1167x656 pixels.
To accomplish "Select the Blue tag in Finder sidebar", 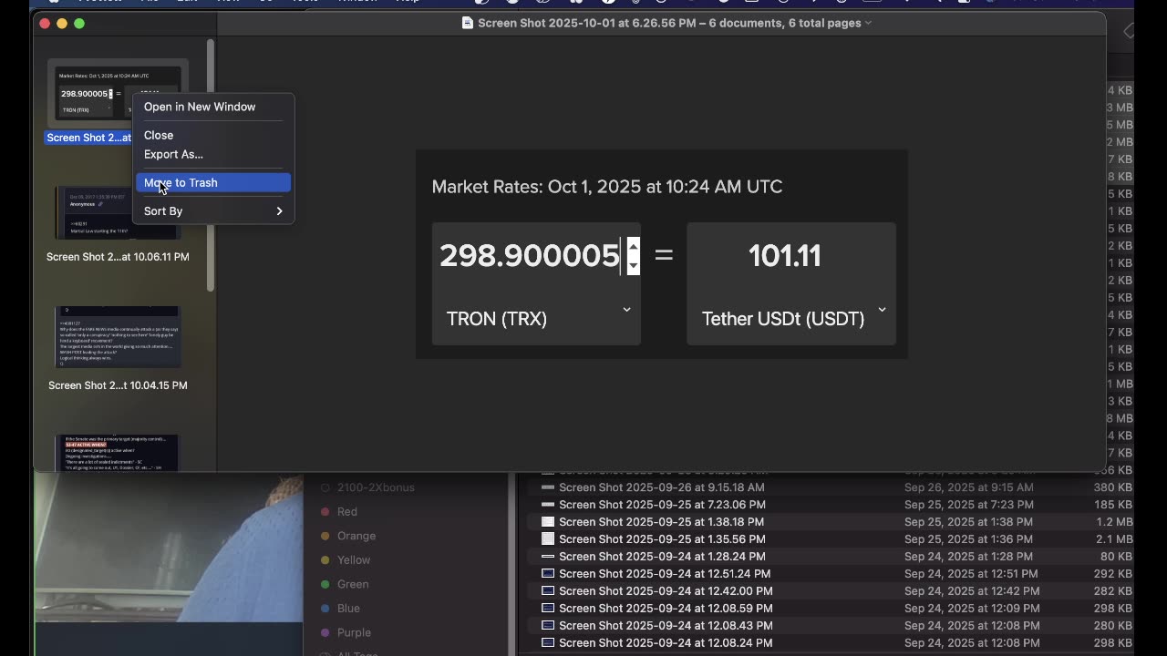I will pos(348,609).
